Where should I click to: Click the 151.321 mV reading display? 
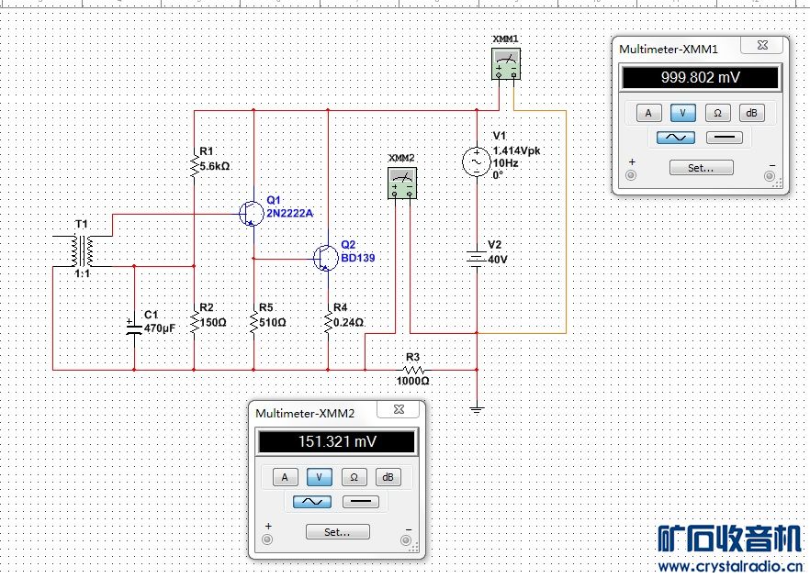click(337, 442)
